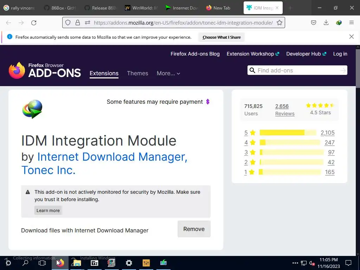Image resolution: width=360 pixels, height=270 pixels.
Task: Click the address bar URL field
Action: [x=183, y=22]
